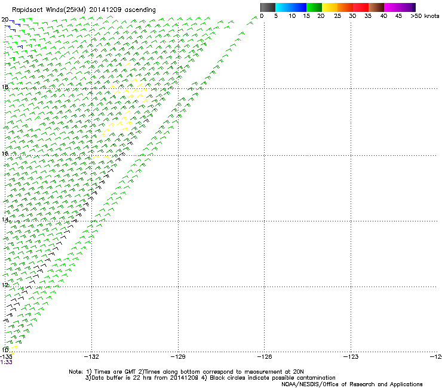Click the longitude label '-132'
This screenshot has height=388, width=442.
click(91, 357)
